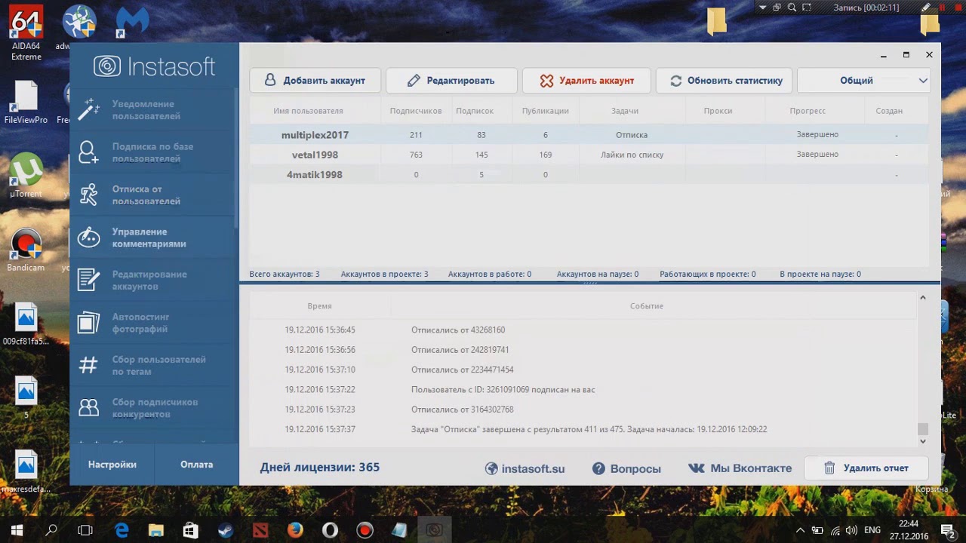Viewport: 966px width, 543px height.
Task: Open the Оплата tab
Action: click(x=196, y=465)
